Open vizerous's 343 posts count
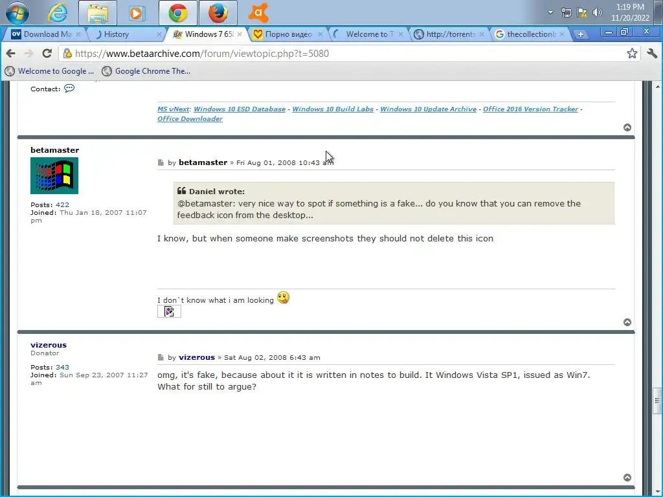Screen dimensions: 663x497 (x=62, y=368)
